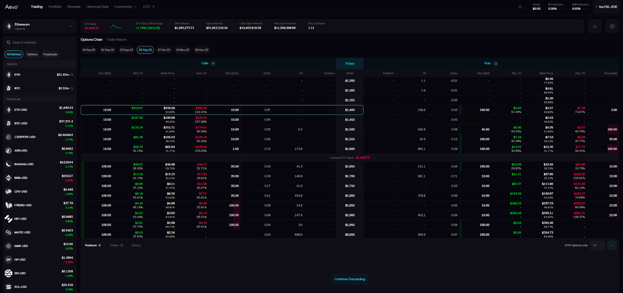Viewport: 623px width, 293px height.
Task: Click in the Search markets field
Action: [x=40, y=42]
